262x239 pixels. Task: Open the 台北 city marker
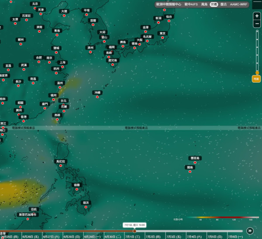pos(63,105)
